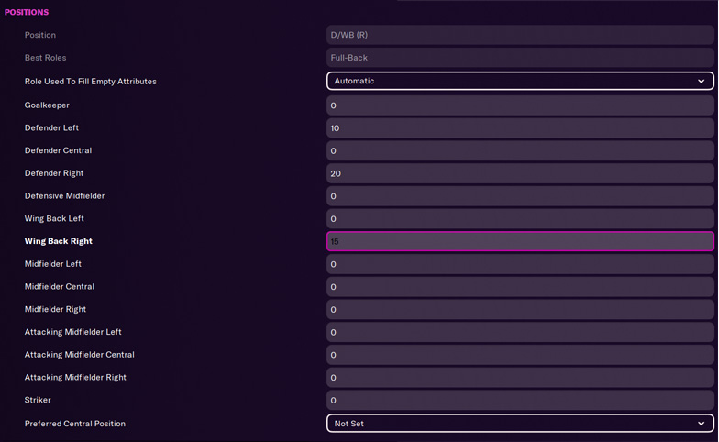Click the chevron arrow on the Not Set dropdown
This screenshot has height=442, width=719.
pyautogui.click(x=701, y=424)
